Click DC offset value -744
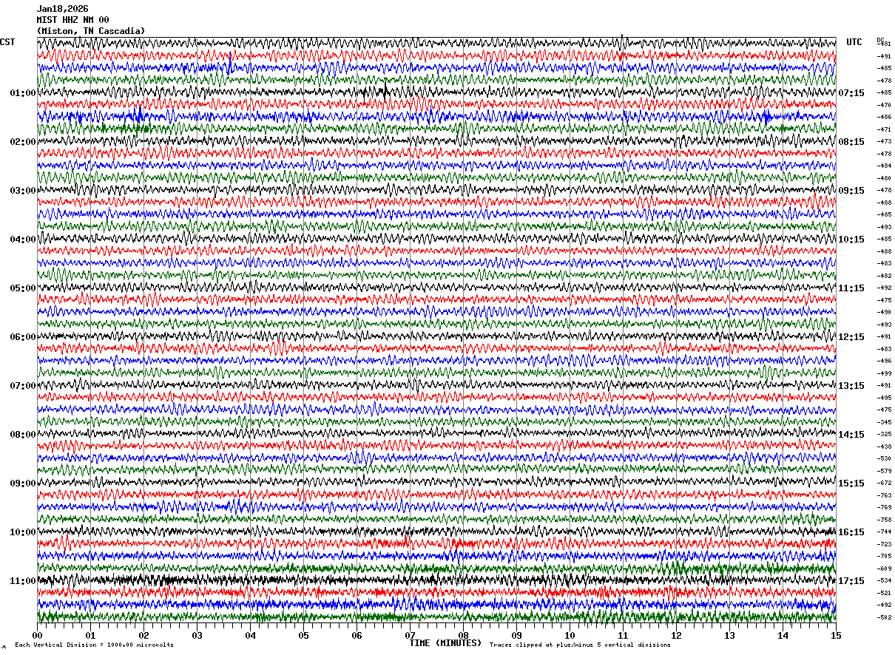Viewport: 895px width, 655px height. 884,532
